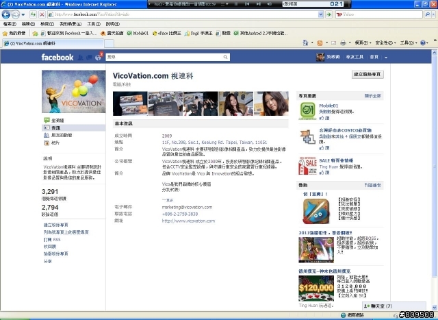Click 首頁 in Facebook header
The image size is (438, 320).
(x=374, y=57)
